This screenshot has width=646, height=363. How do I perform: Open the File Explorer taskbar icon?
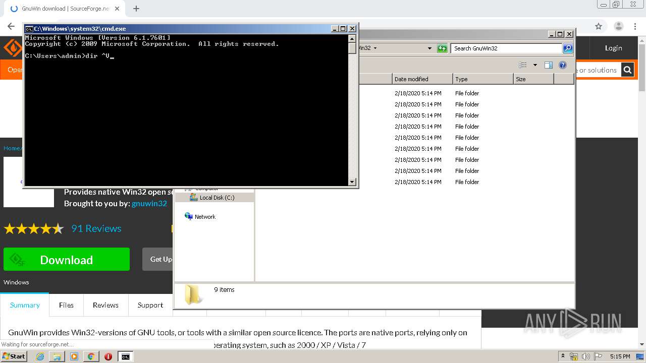[57, 356]
